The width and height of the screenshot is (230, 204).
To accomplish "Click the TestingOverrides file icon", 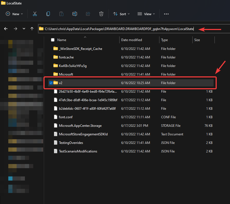I will [55, 143].
